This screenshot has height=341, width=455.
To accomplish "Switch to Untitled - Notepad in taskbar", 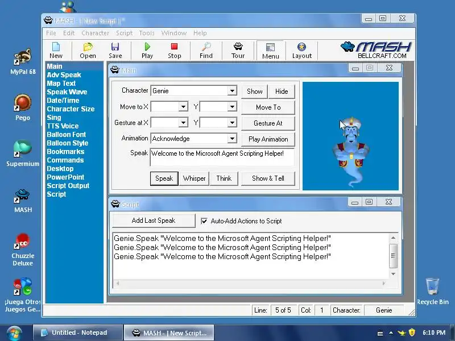I will (x=78, y=332).
